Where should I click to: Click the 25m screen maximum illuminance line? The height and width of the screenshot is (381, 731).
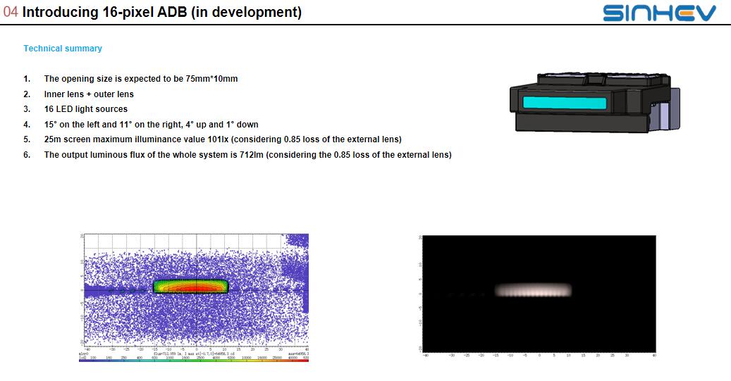pyautogui.click(x=222, y=139)
